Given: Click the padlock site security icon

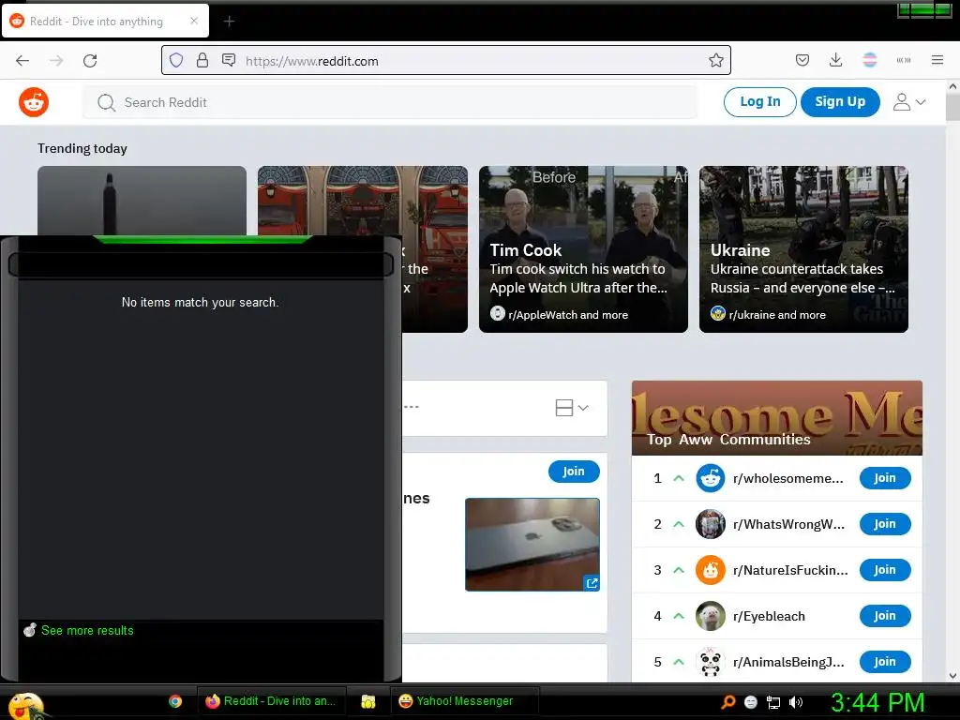Looking at the screenshot, I should pyautogui.click(x=202, y=60).
